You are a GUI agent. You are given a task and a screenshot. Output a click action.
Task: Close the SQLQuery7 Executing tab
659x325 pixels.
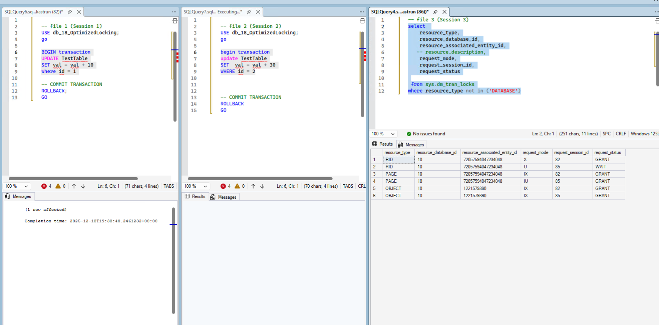coord(258,12)
